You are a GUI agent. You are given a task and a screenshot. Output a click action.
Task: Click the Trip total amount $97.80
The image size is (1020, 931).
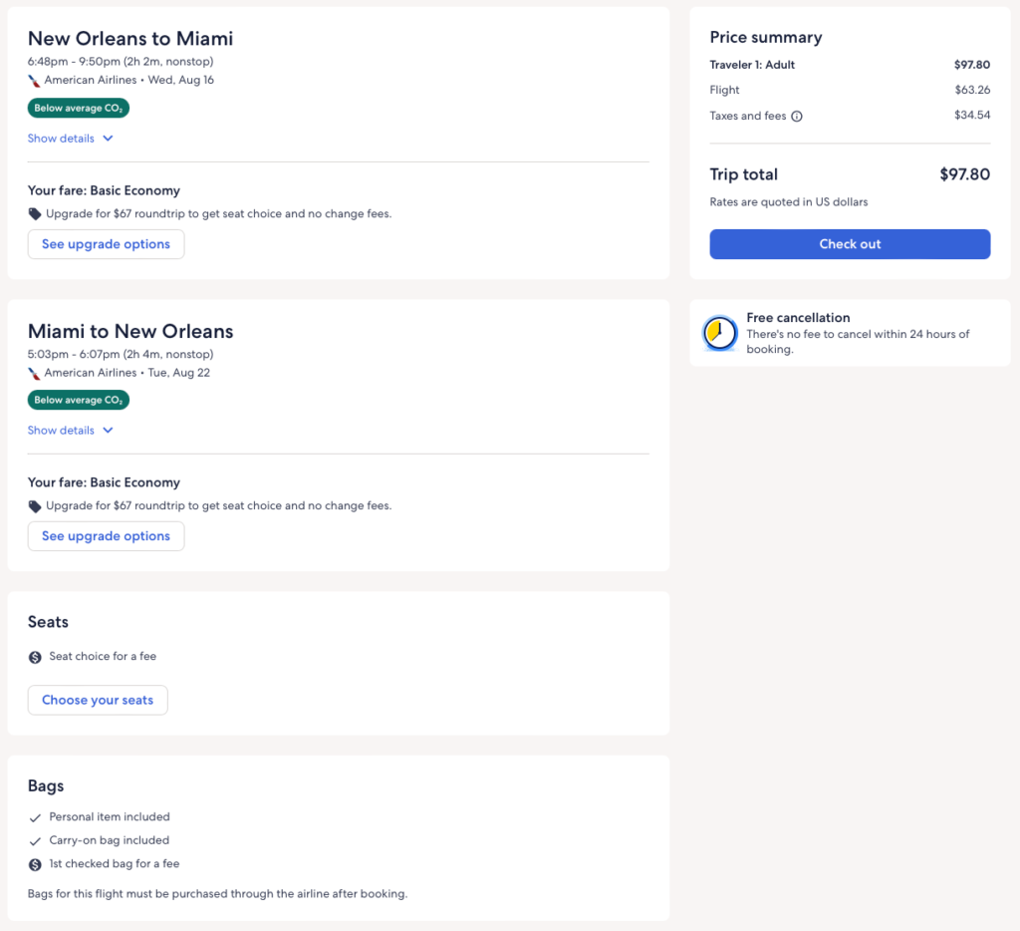click(964, 174)
